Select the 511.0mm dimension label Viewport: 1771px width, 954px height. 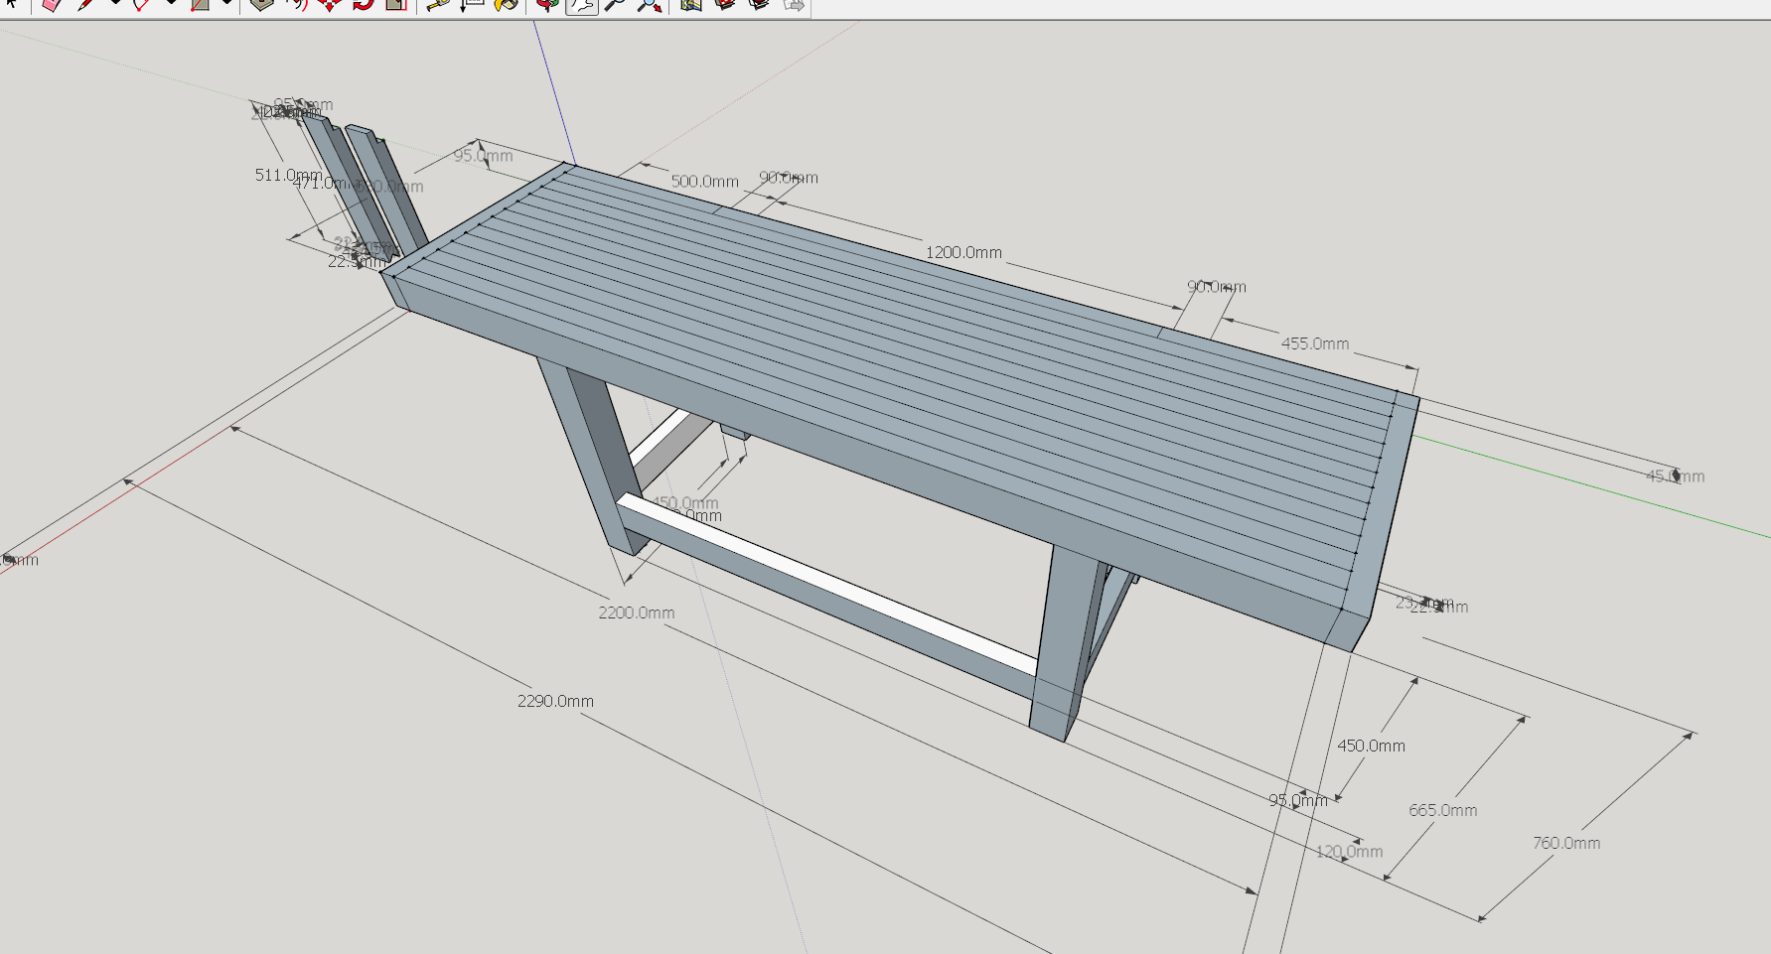[x=288, y=175]
